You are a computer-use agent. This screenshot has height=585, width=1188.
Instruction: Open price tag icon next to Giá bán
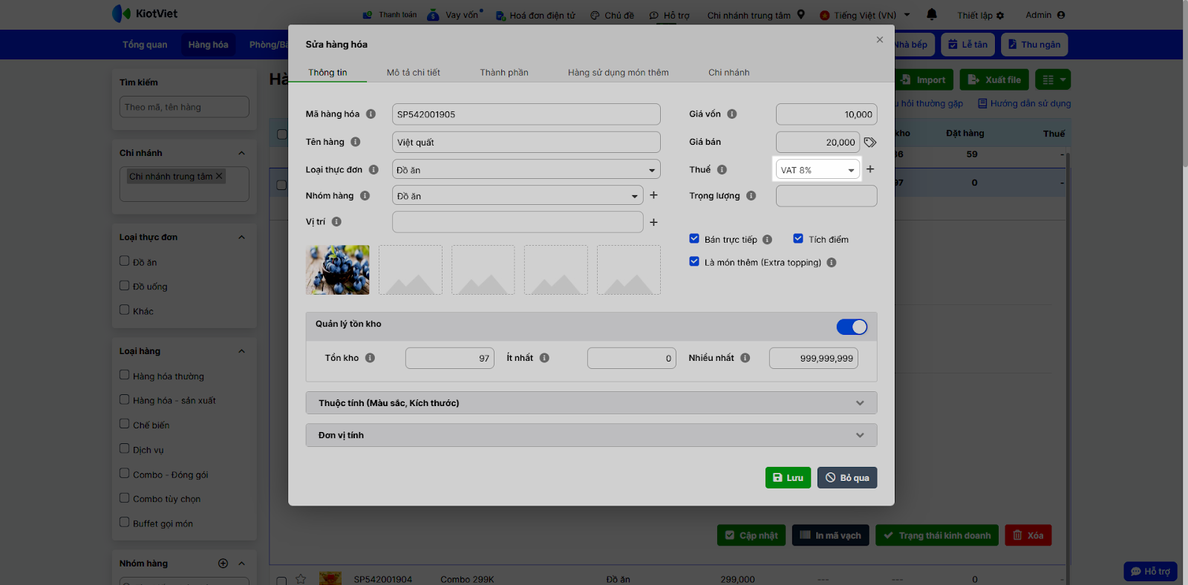[x=870, y=142]
